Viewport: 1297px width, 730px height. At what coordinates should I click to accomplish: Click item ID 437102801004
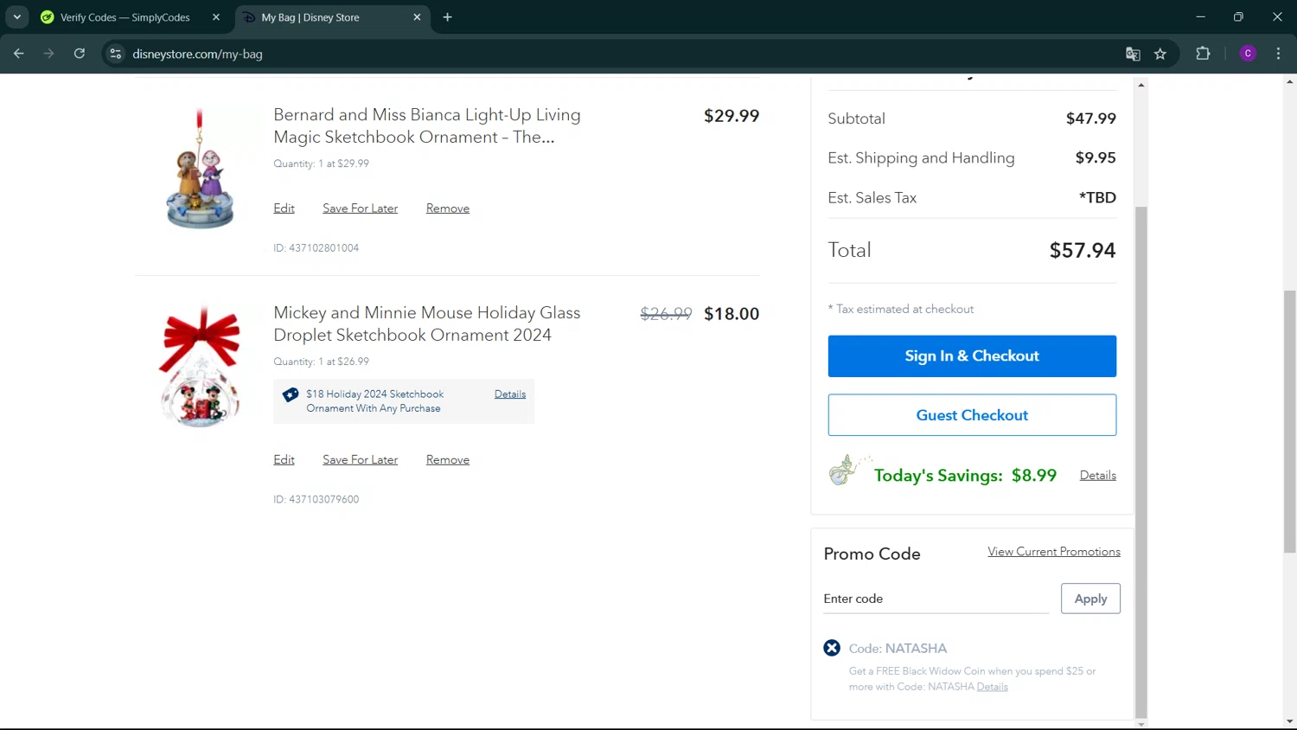(316, 248)
